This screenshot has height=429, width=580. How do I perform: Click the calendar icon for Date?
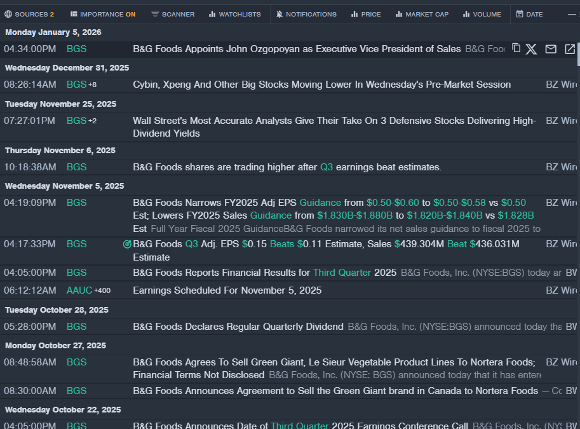[520, 14]
